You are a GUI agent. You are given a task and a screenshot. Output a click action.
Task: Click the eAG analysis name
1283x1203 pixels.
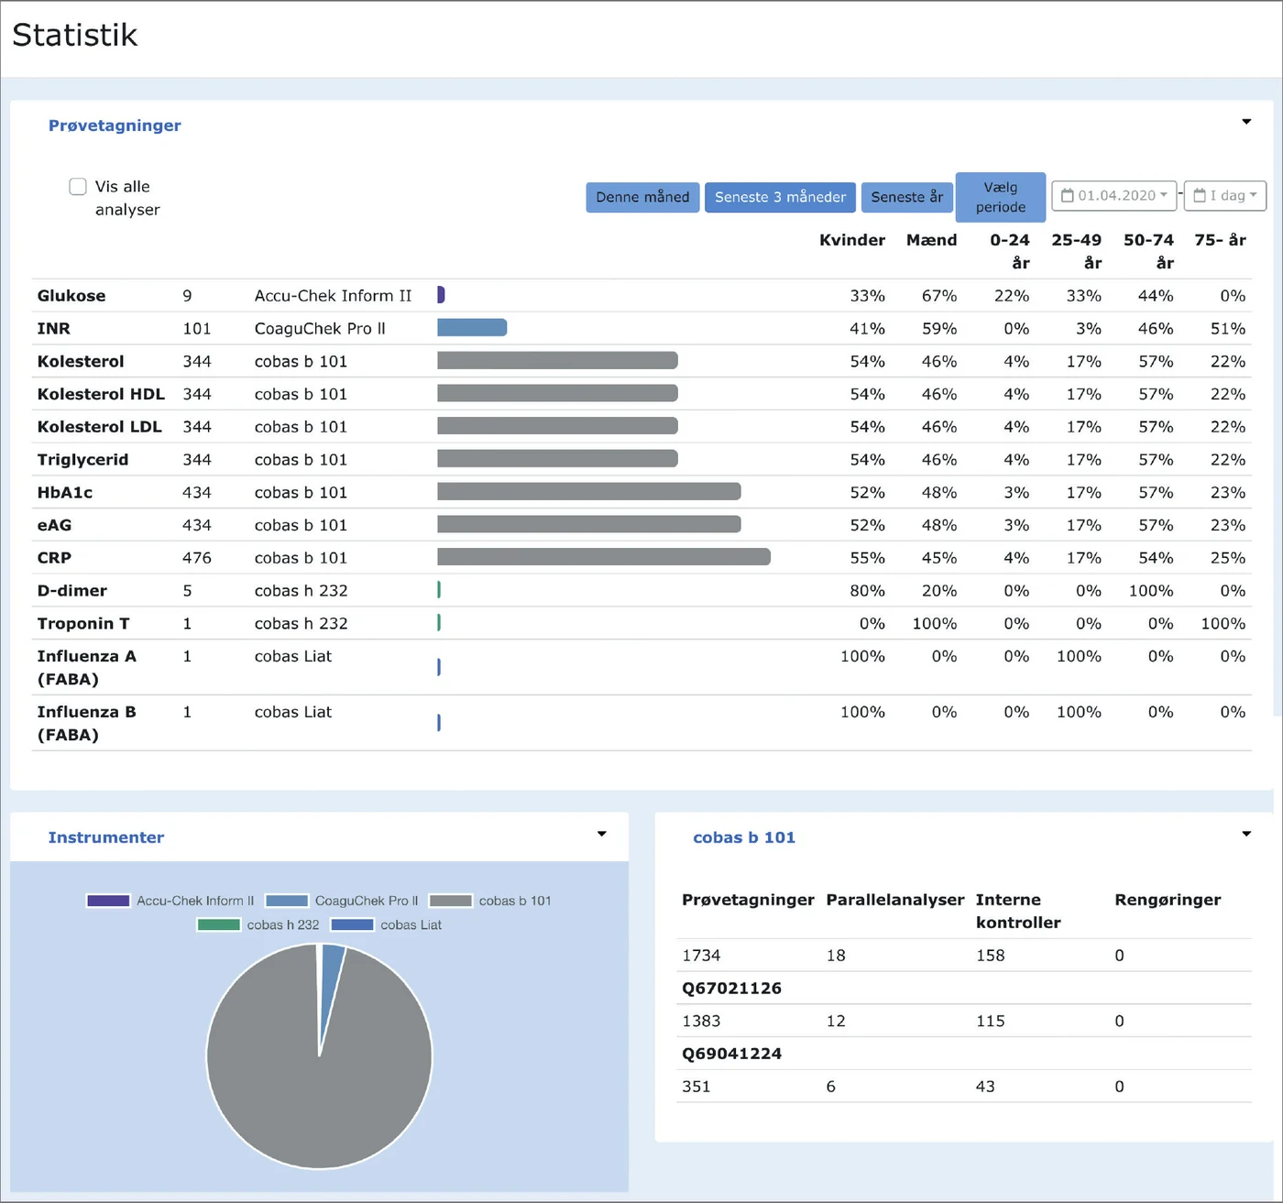(54, 525)
